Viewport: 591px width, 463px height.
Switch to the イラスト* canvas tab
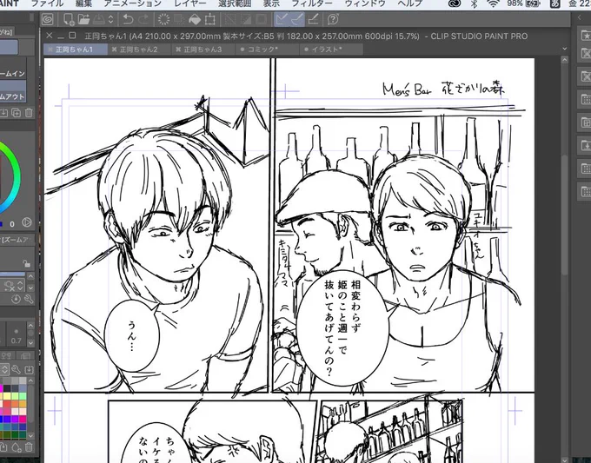(331, 50)
